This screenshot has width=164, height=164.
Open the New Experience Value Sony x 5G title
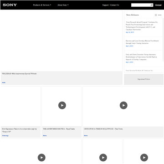coord(19,130)
